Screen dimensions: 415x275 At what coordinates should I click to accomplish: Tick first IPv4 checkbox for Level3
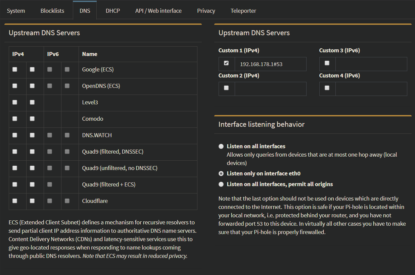(x=15, y=102)
